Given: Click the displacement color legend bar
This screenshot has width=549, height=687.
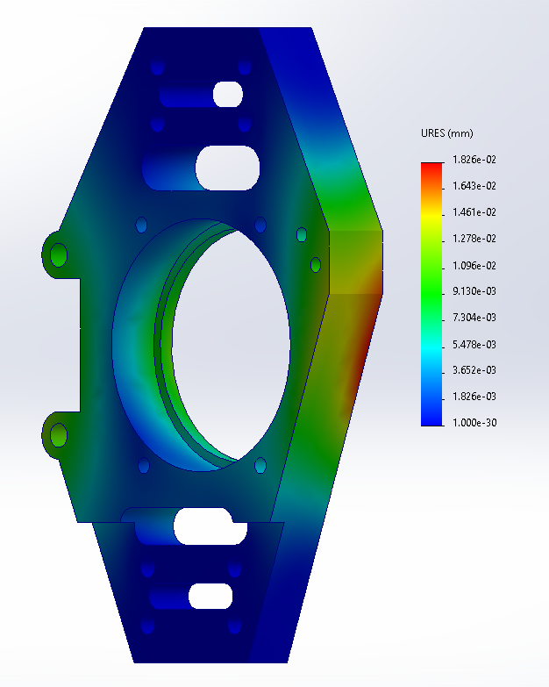Looking at the screenshot, I should coord(431,294).
